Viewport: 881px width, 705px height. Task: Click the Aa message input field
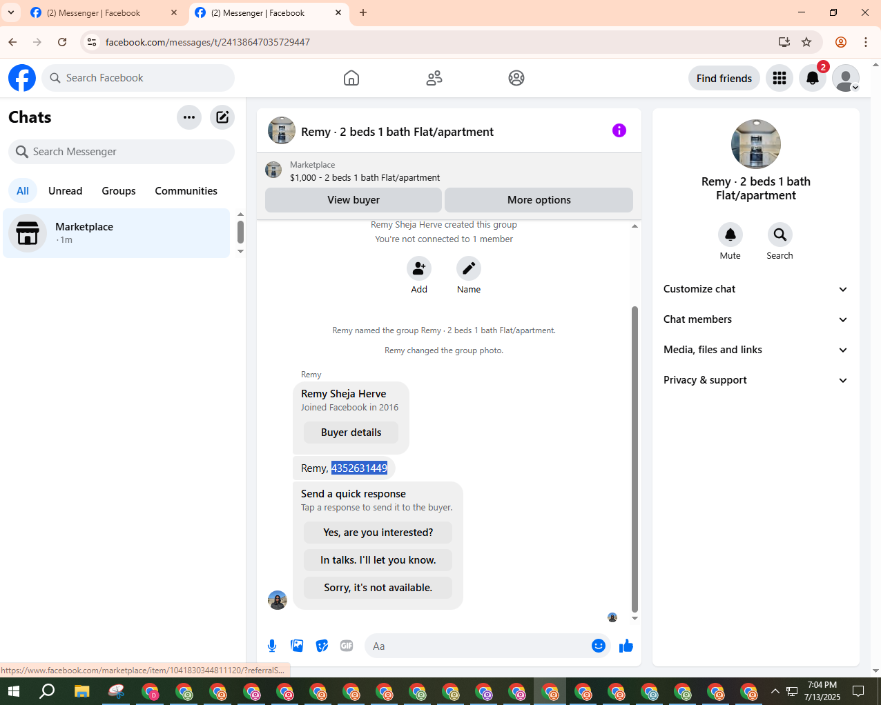(476, 646)
